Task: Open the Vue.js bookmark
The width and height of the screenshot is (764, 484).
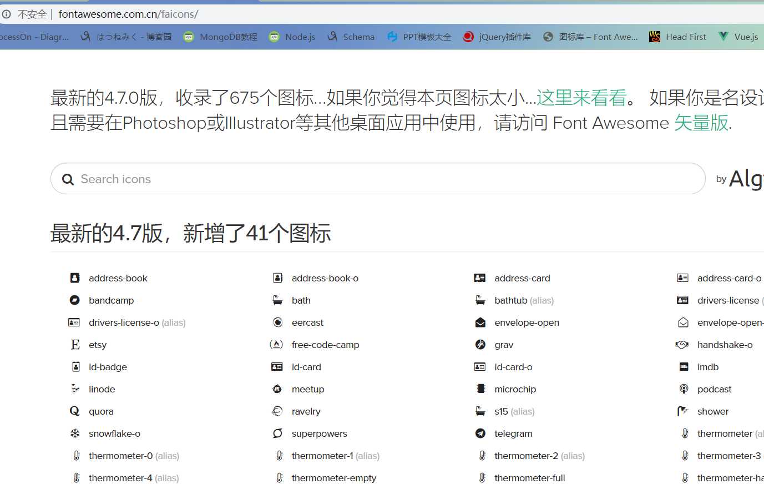Action: point(738,37)
